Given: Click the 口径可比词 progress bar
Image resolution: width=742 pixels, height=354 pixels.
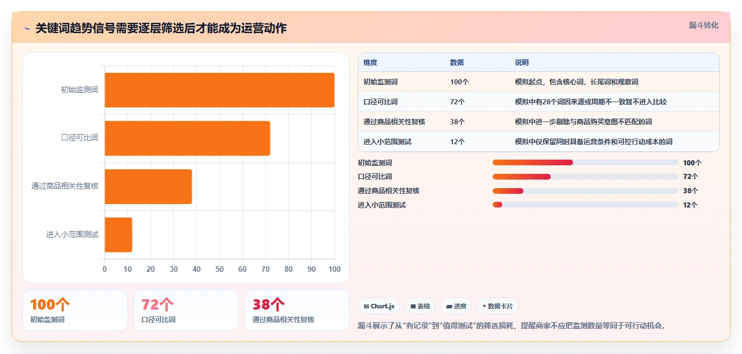Looking at the screenshot, I should (586, 177).
